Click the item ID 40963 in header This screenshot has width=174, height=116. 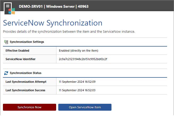[83, 6]
